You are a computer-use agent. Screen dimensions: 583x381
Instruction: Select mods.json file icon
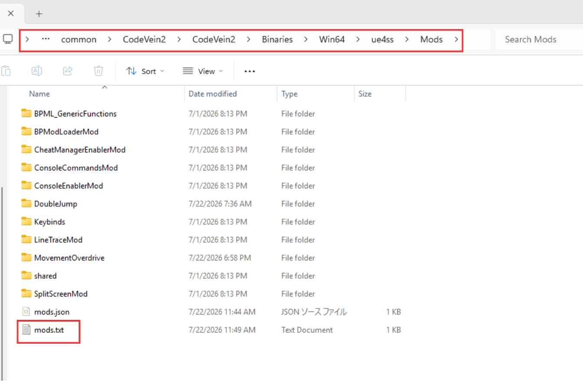[26, 312]
